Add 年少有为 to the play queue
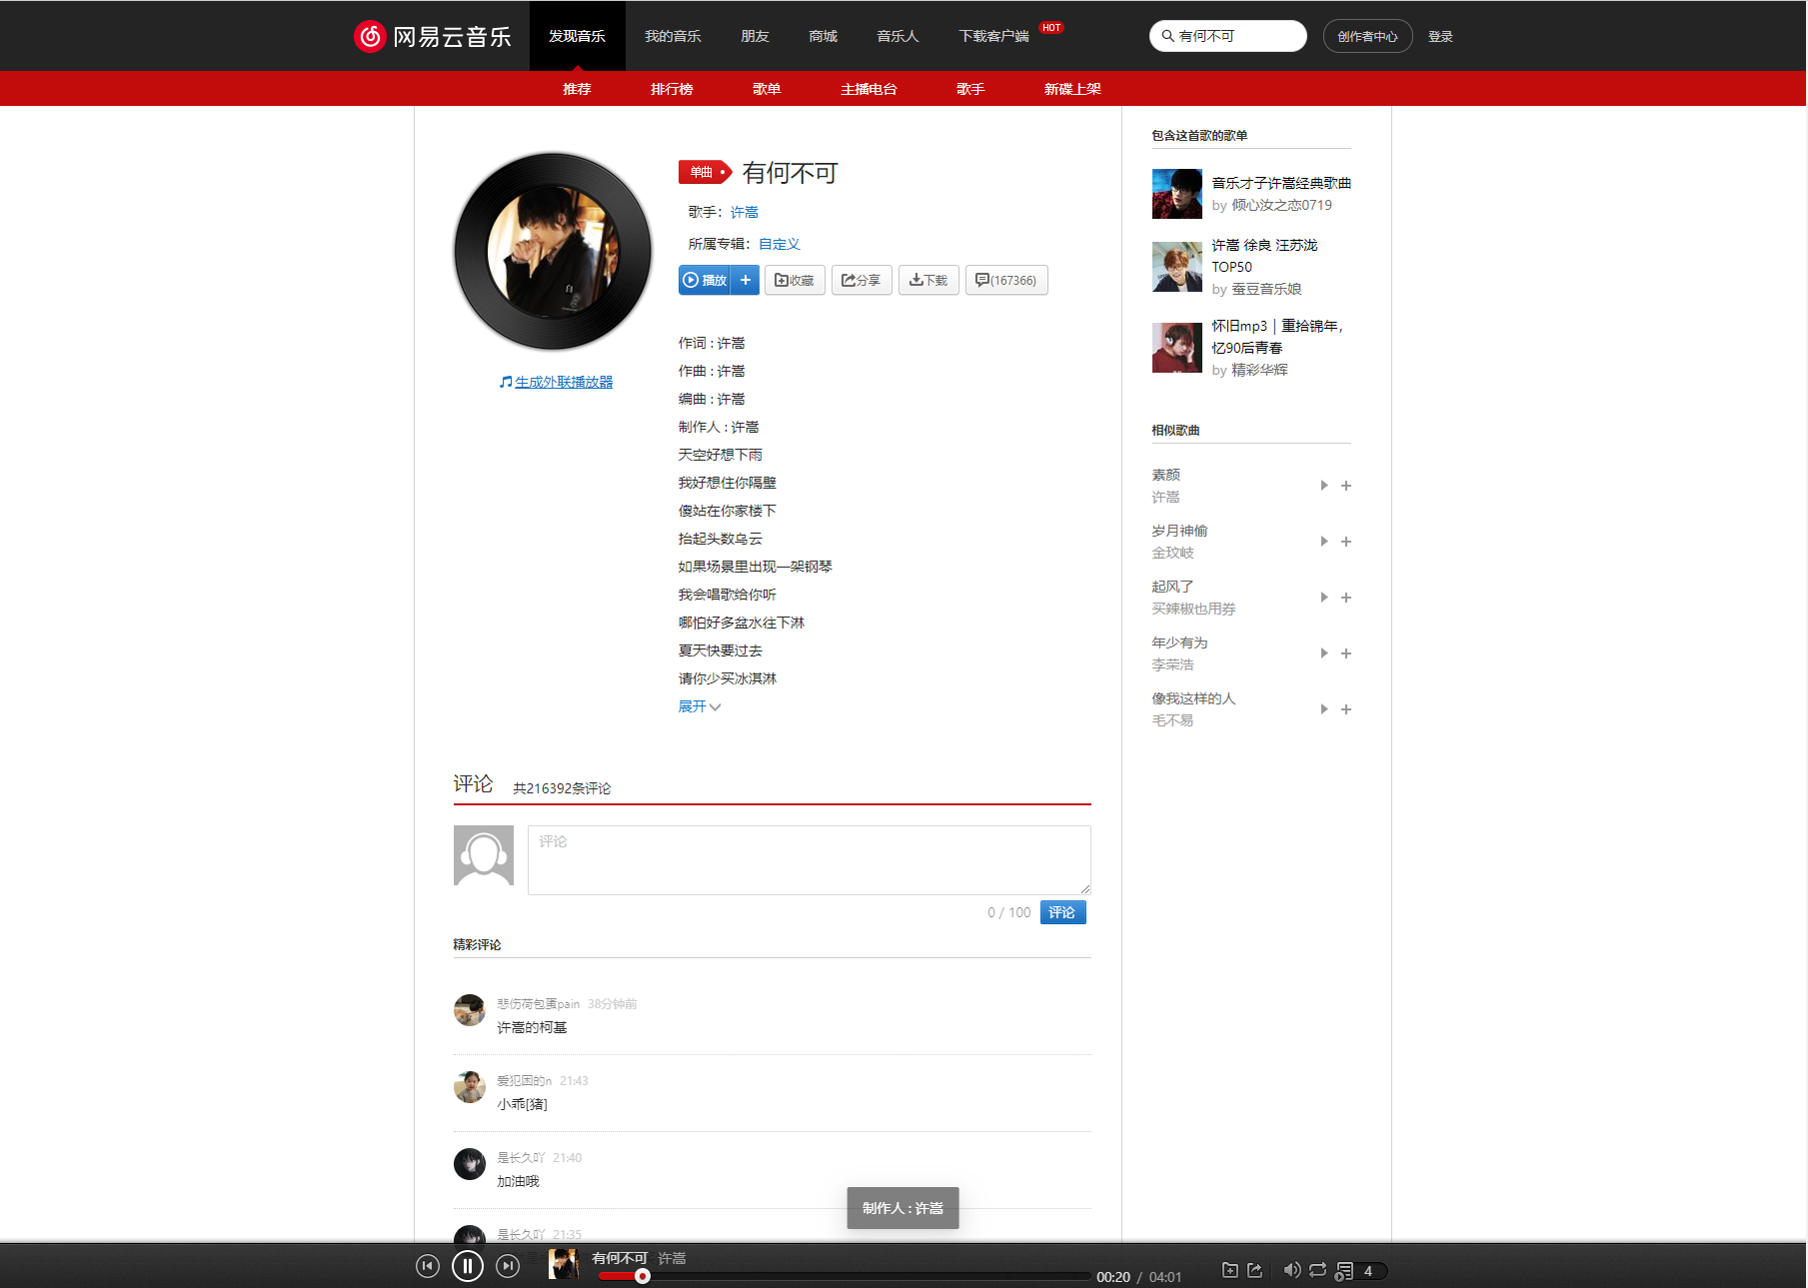Screen dimensions: 1808x1288 tap(1346, 653)
